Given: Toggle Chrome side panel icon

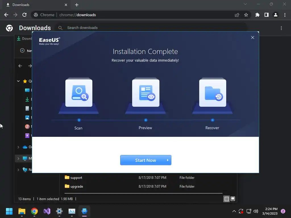Looking at the screenshot, I should click(x=267, y=15).
